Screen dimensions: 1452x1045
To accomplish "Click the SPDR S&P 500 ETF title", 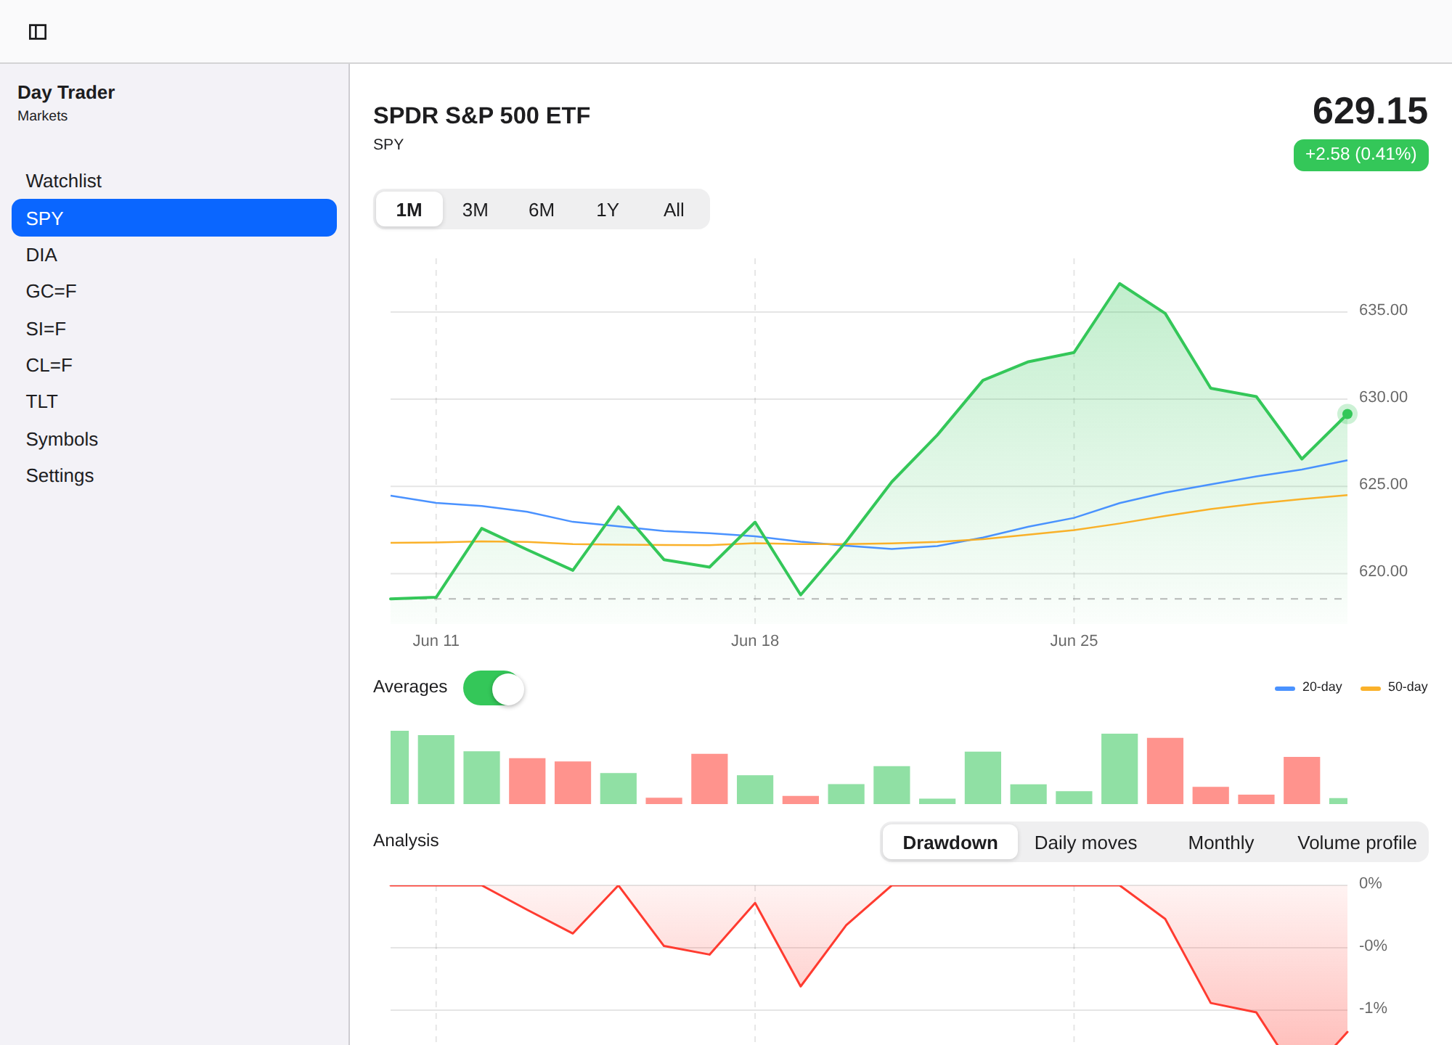I will [x=481, y=115].
